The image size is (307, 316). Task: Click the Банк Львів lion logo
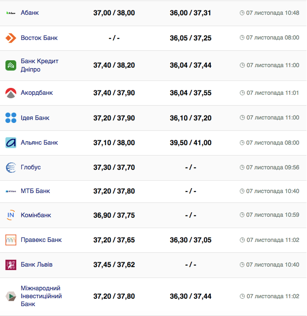(x=11, y=265)
